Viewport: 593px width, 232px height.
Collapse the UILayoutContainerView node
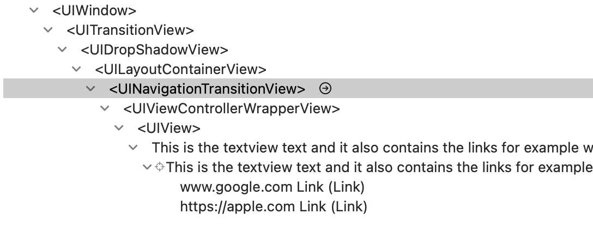[77, 69]
